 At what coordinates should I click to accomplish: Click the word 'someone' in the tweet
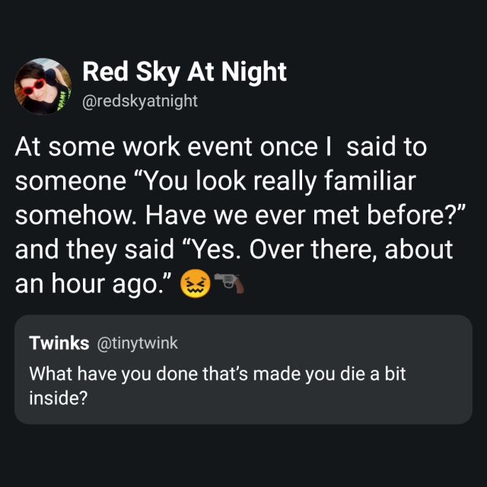click(71, 182)
